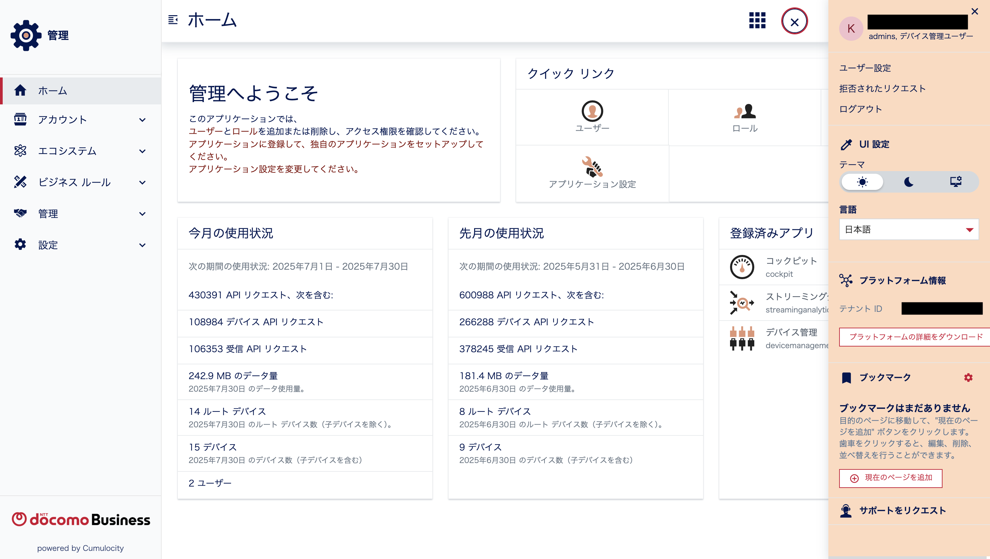The image size is (990, 559).
Task: Click the テナント ID label
Action: point(860,309)
